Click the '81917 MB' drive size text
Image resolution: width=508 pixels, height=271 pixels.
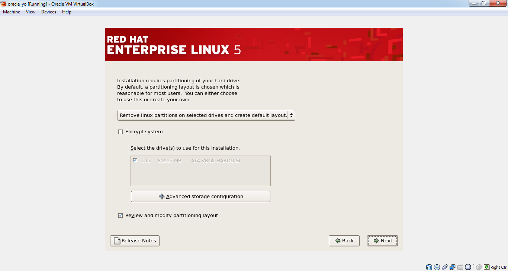(170, 161)
